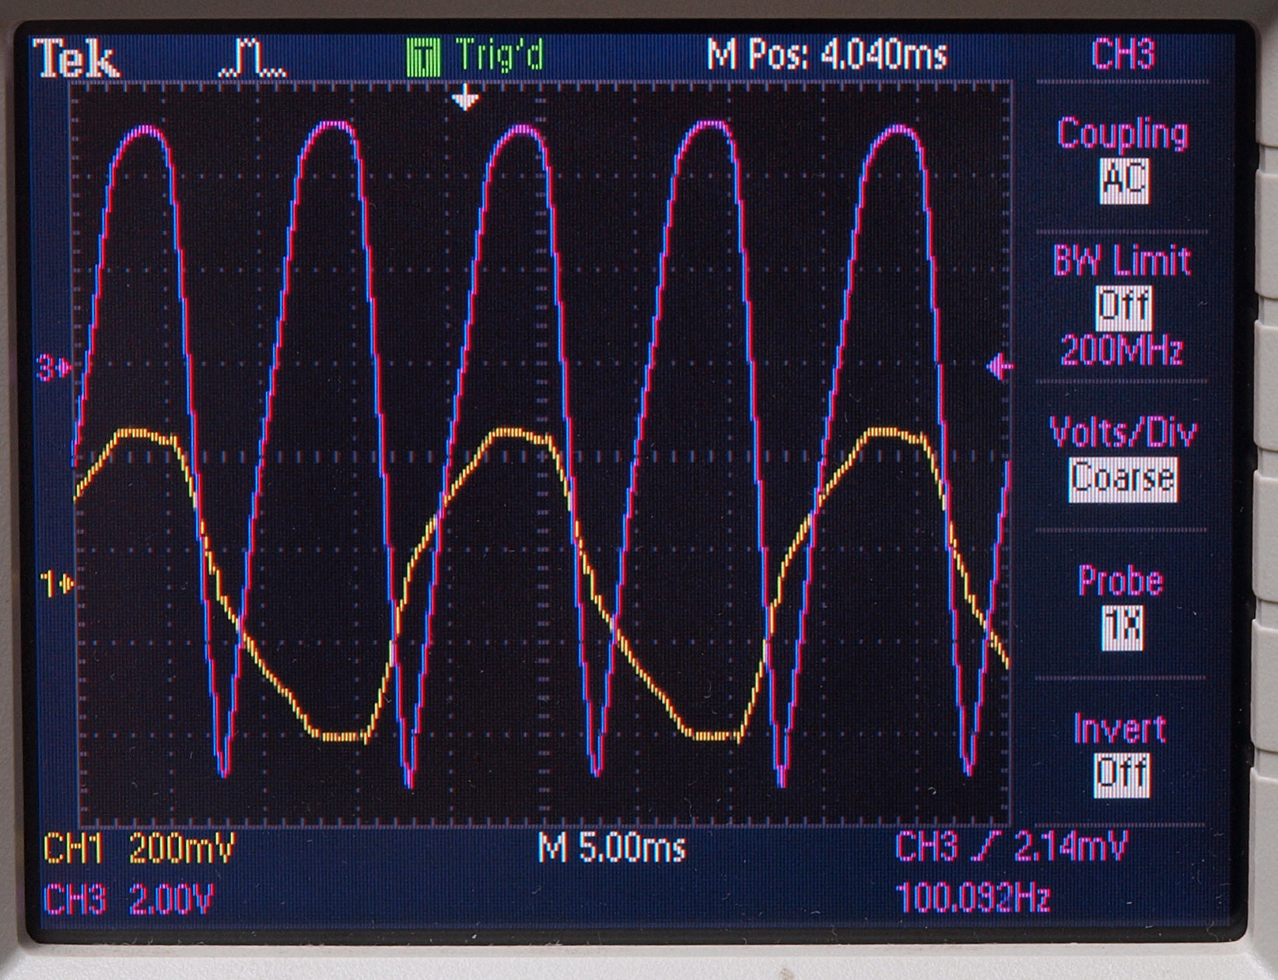Click the Trig'd status text
The height and width of the screenshot is (980, 1278).
click(x=499, y=56)
